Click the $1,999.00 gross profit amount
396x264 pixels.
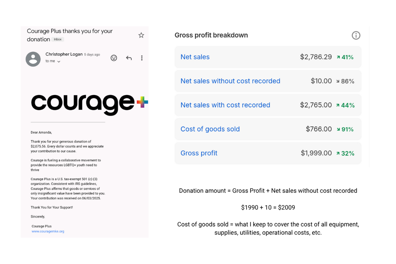point(316,153)
